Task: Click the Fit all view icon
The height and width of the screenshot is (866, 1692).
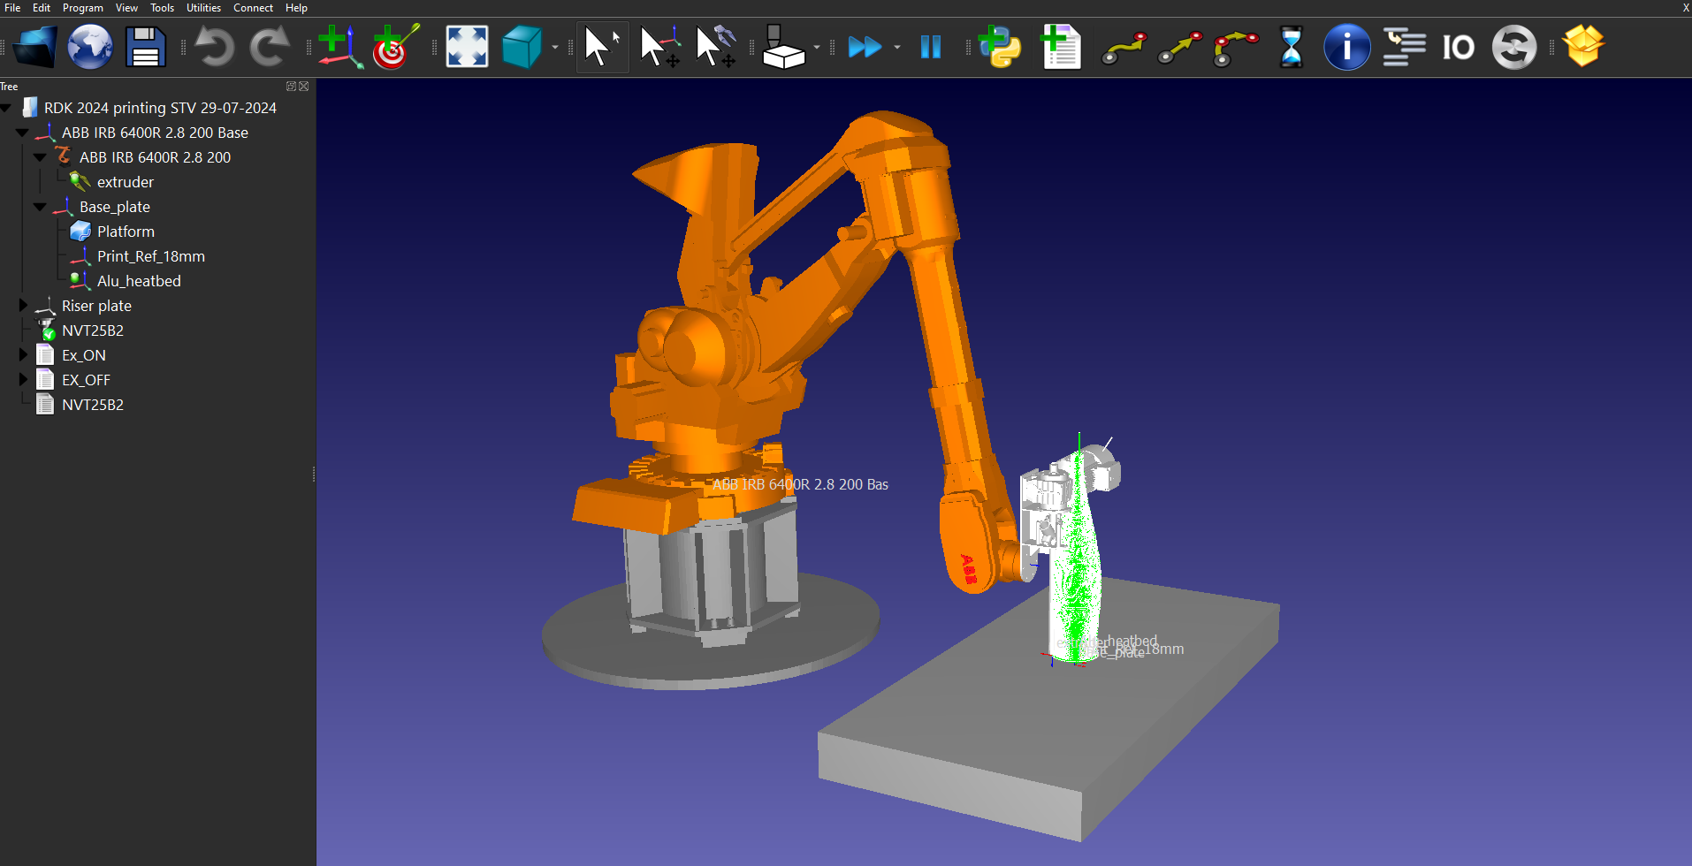Action: 467,47
